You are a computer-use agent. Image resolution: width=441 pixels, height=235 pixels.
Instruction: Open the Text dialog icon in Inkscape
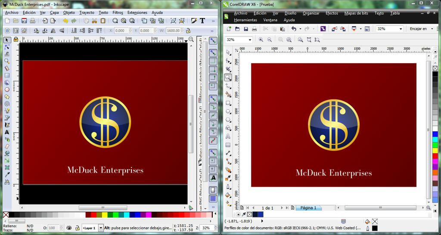pos(202,21)
